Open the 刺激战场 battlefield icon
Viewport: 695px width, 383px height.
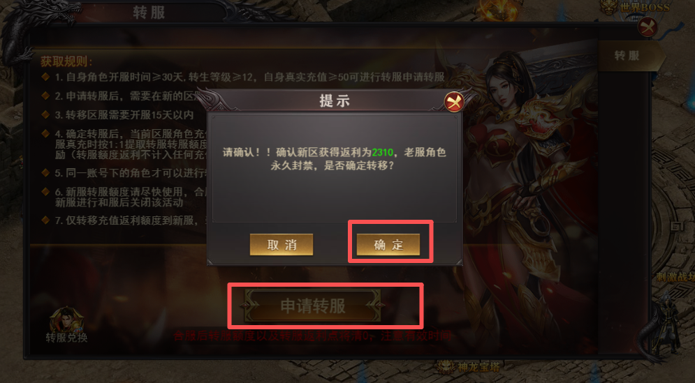coord(675,277)
